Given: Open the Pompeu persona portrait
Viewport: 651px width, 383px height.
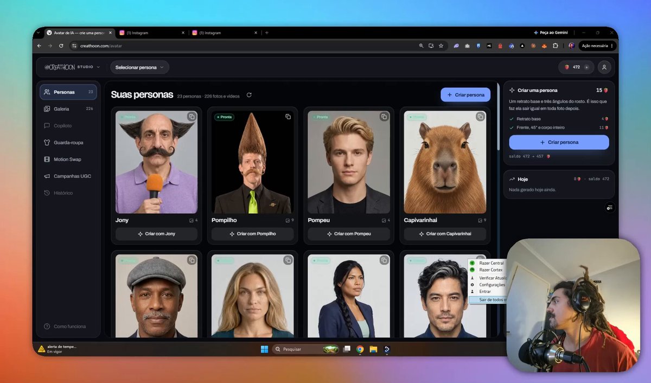Looking at the screenshot, I should (x=349, y=162).
